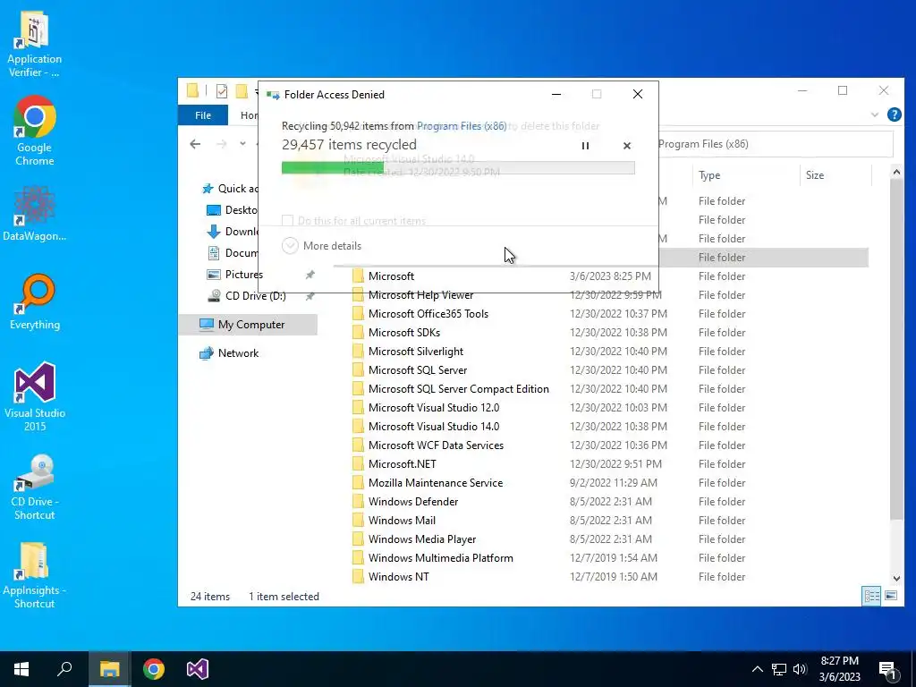Select the Windows Defender folder
The image size is (916, 687).
coord(413,501)
